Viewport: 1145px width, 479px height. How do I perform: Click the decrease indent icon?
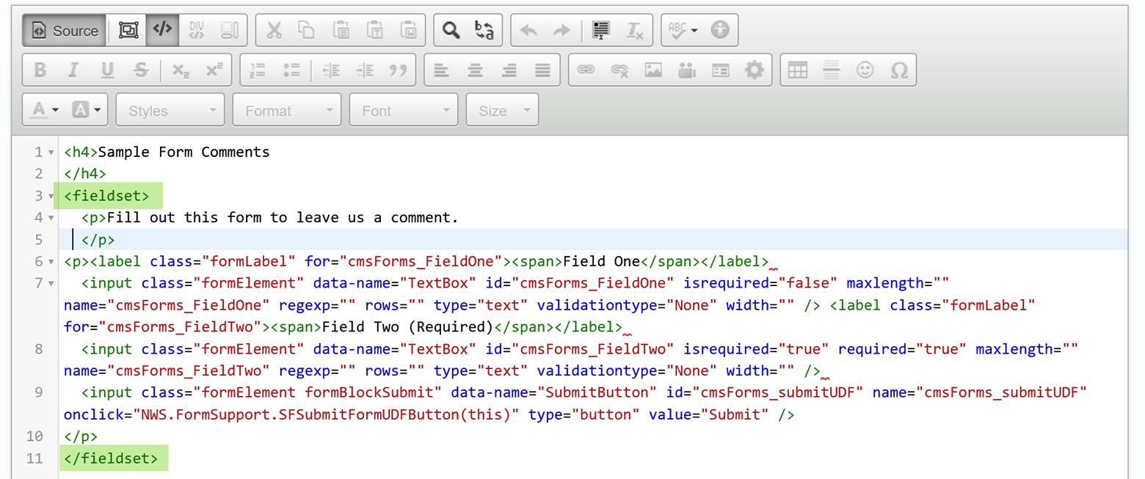pos(331,70)
